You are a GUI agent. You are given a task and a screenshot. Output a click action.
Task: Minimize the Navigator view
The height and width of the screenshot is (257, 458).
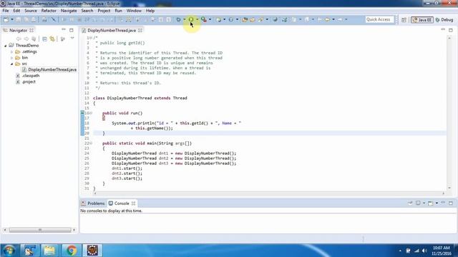(64, 30)
